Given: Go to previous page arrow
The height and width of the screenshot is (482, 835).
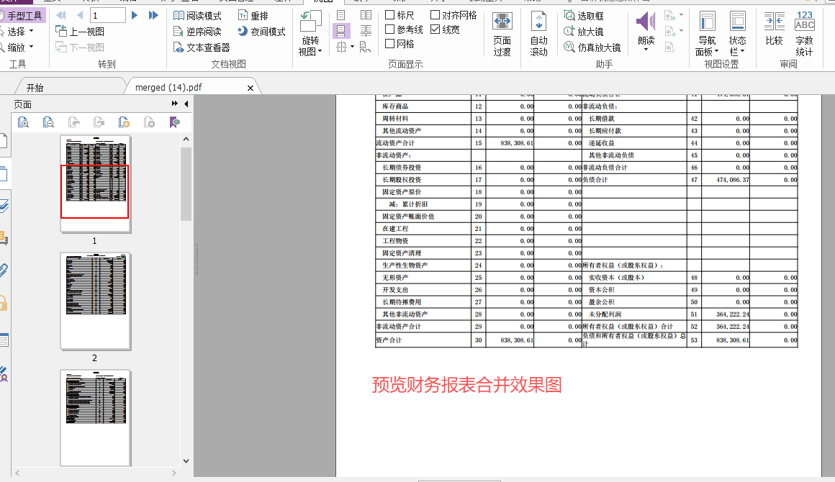Looking at the screenshot, I should (x=80, y=15).
